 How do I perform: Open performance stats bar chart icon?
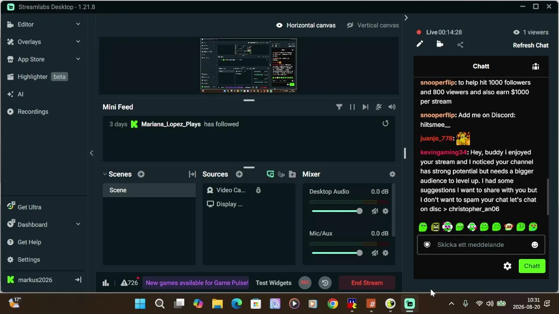click(x=106, y=283)
